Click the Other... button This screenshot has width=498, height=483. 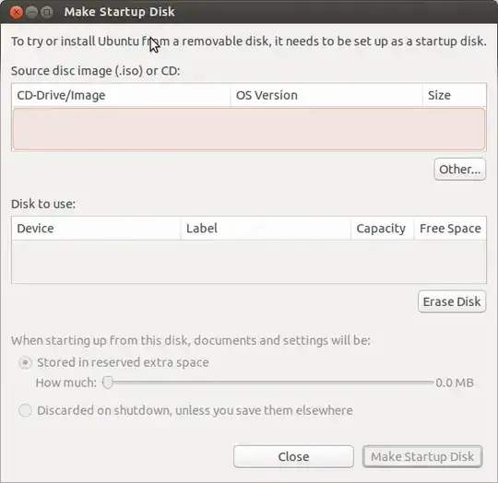pyautogui.click(x=459, y=170)
